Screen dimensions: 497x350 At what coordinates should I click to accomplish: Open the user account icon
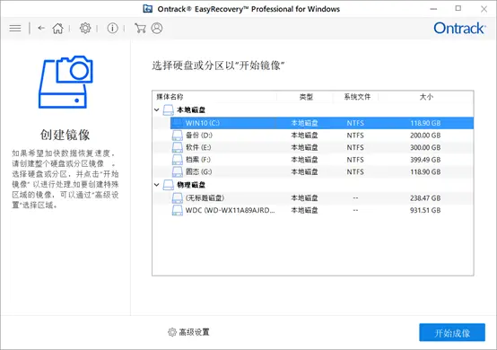[157, 28]
